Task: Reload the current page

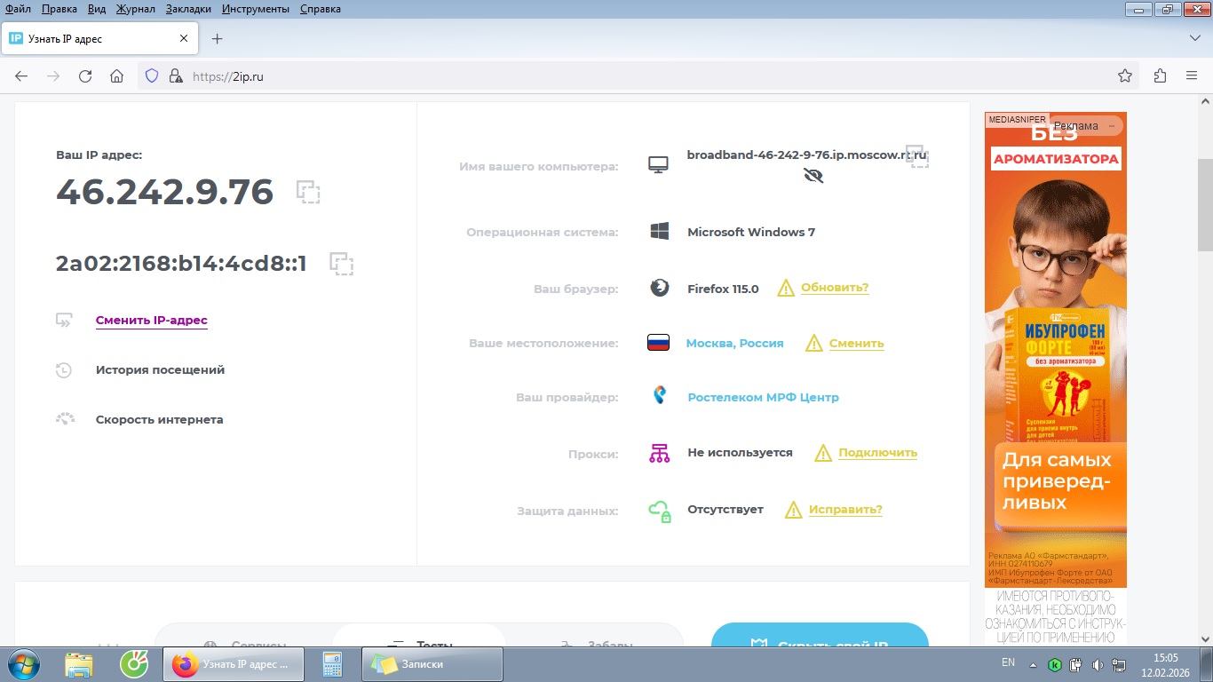Action: (85, 76)
